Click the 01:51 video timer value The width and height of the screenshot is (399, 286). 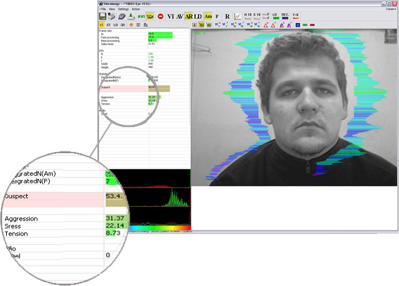click(151, 44)
